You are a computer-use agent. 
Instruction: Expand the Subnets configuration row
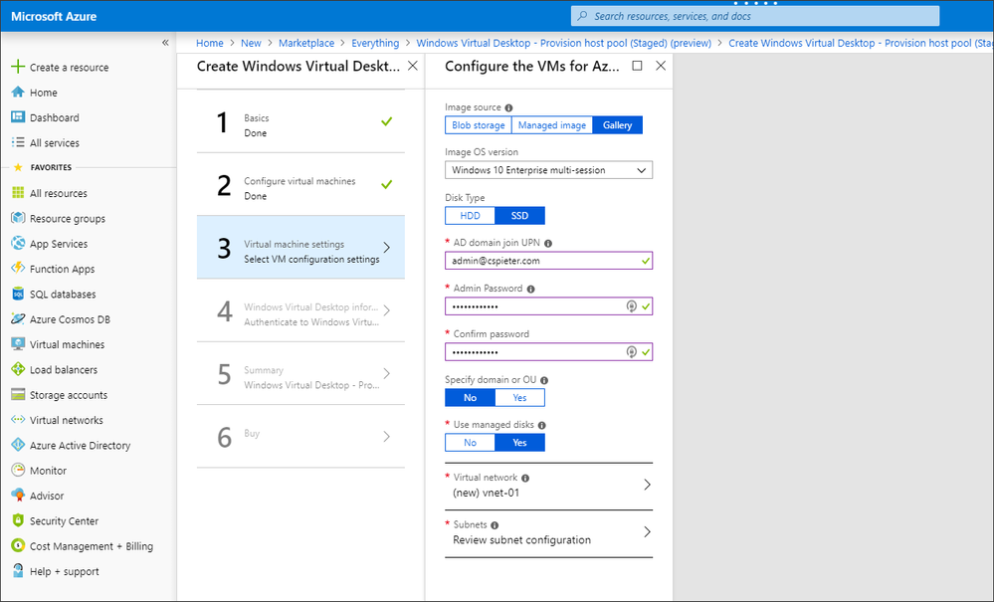548,533
